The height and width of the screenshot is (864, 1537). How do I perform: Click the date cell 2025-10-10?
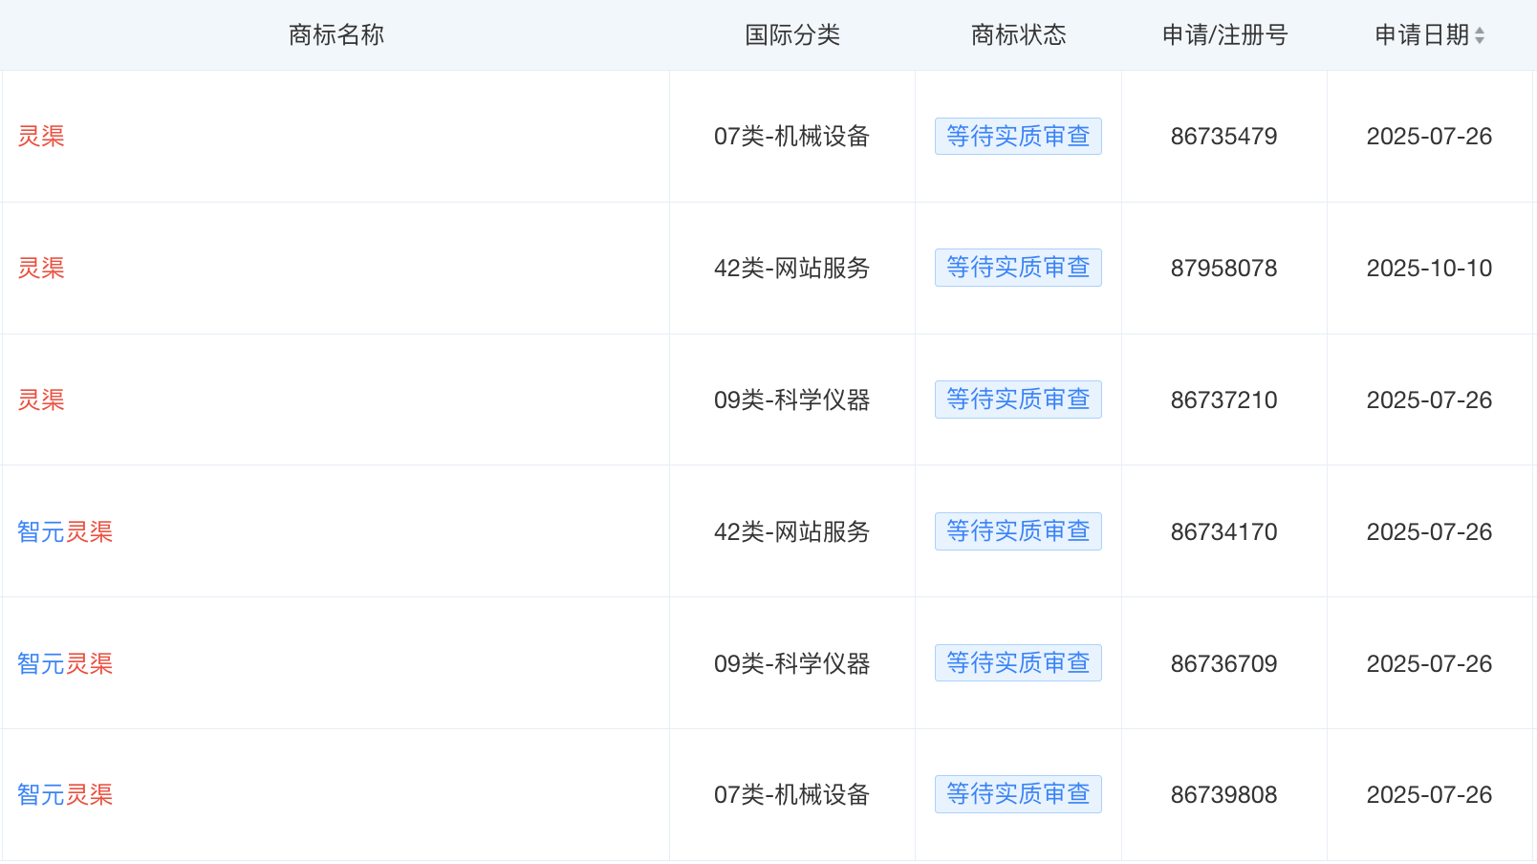tap(1429, 269)
